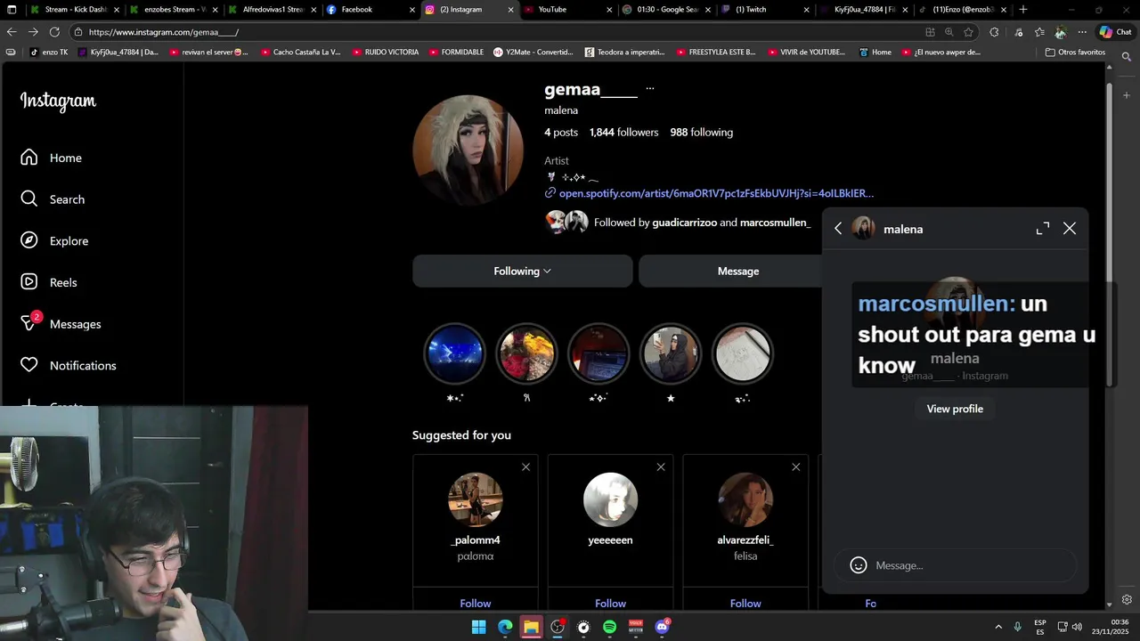1140x641 pixels.
Task: Dismiss the _palomm4 suggestion card
Action: 525,467
